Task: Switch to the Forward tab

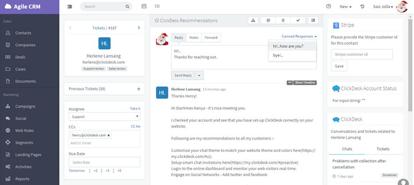Action: 211,38
